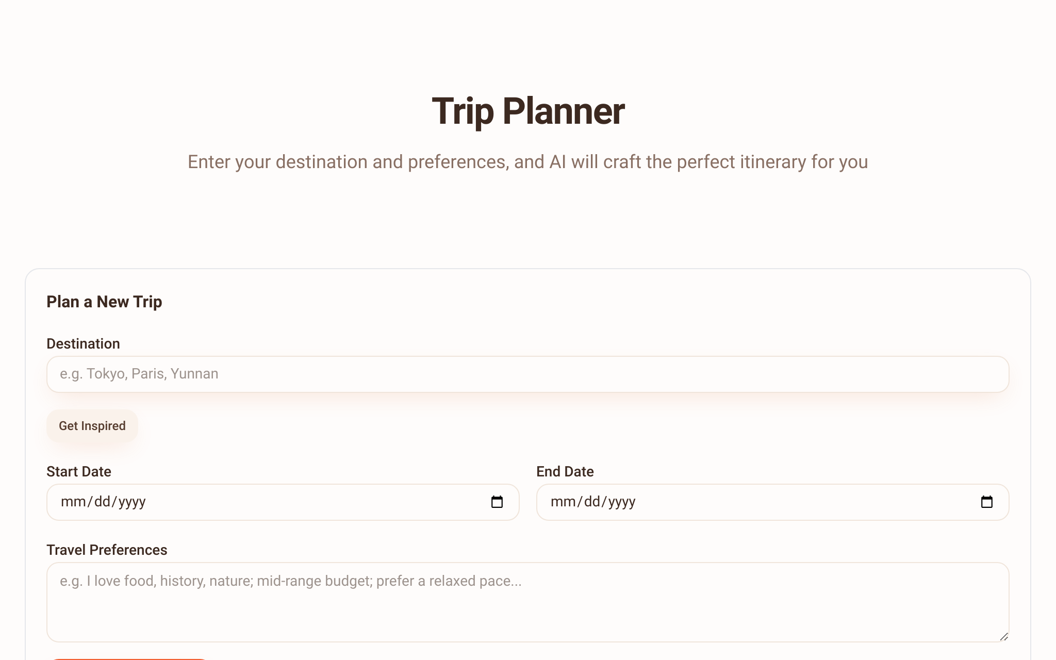Focus the Travel Preferences text area
Screen dimensions: 1056x660
point(527,602)
